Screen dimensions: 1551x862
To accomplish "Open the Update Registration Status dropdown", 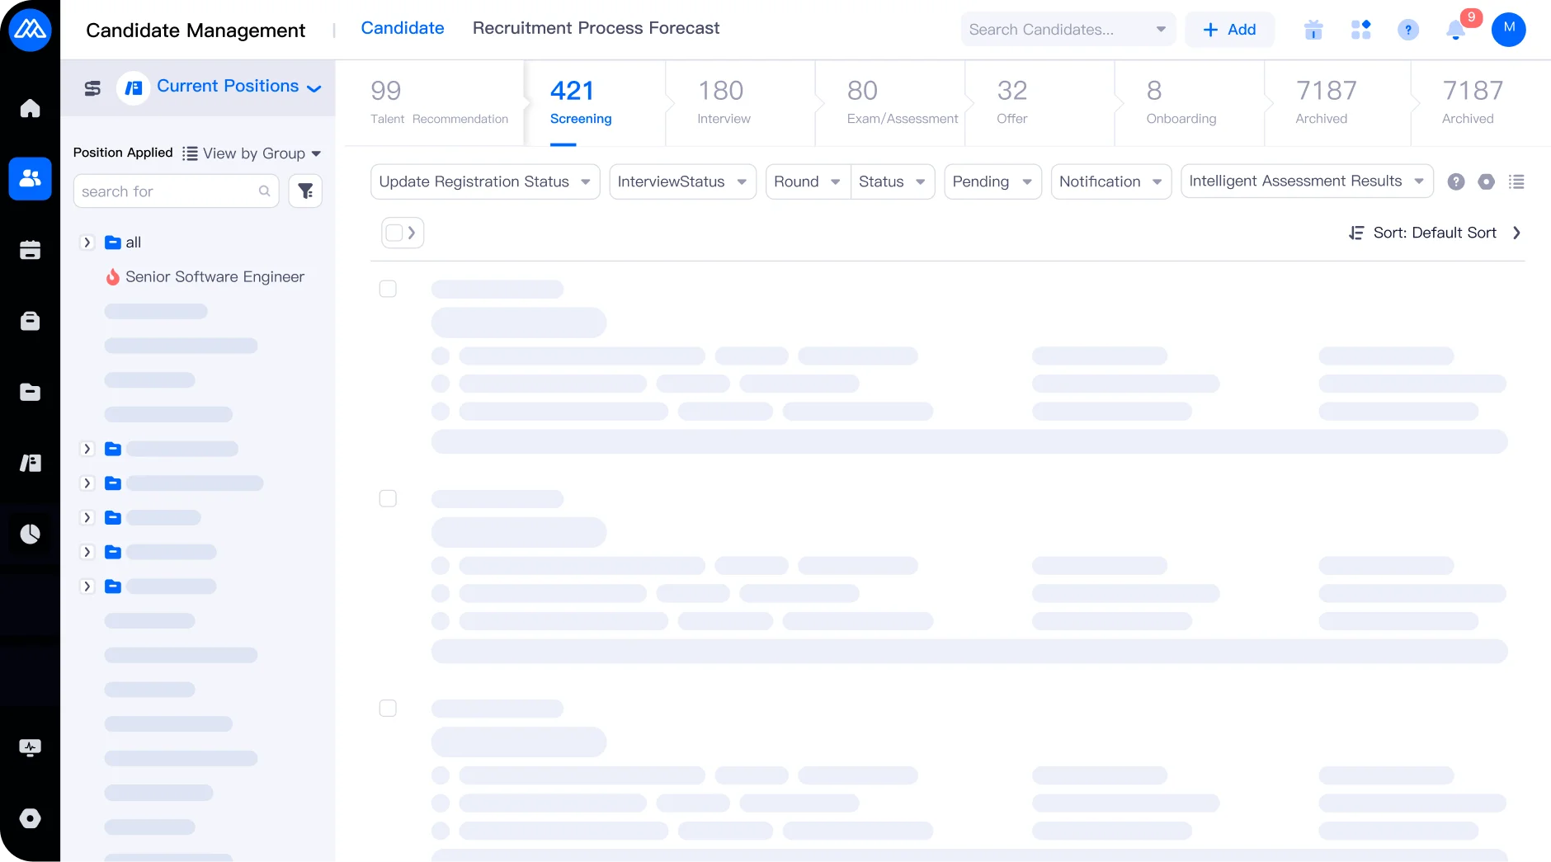I will [484, 181].
